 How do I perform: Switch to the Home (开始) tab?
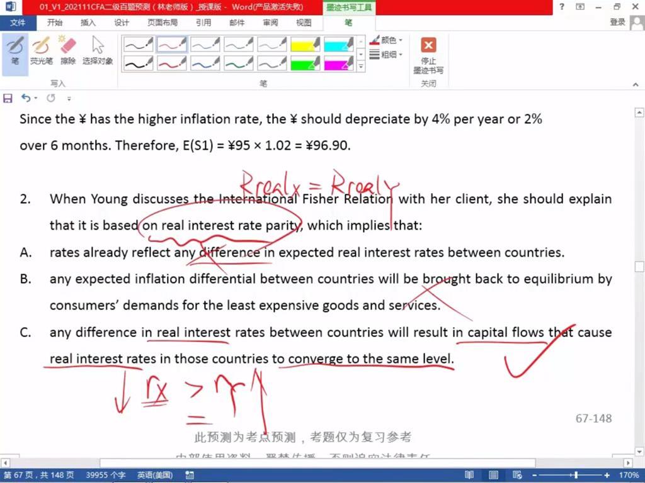coord(55,23)
